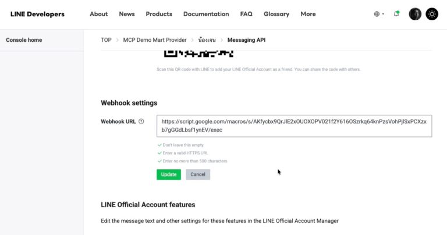The width and height of the screenshot is (447, 235).
Task: Click inside the Webhook URL field
Action: pyautogui.click(x=294, y=126)
